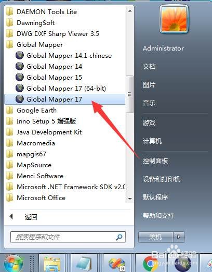Click folder icon next to Java Development Kit

pyautogui.click(x=10, y=132)
